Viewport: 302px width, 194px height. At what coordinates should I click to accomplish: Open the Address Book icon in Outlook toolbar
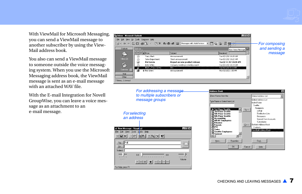pos(178,43)
